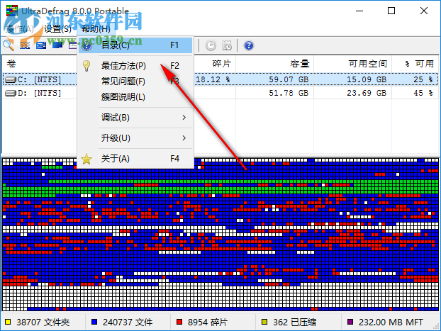
Task: Click the 25 % free cell
Action: [x=423, y=79]
